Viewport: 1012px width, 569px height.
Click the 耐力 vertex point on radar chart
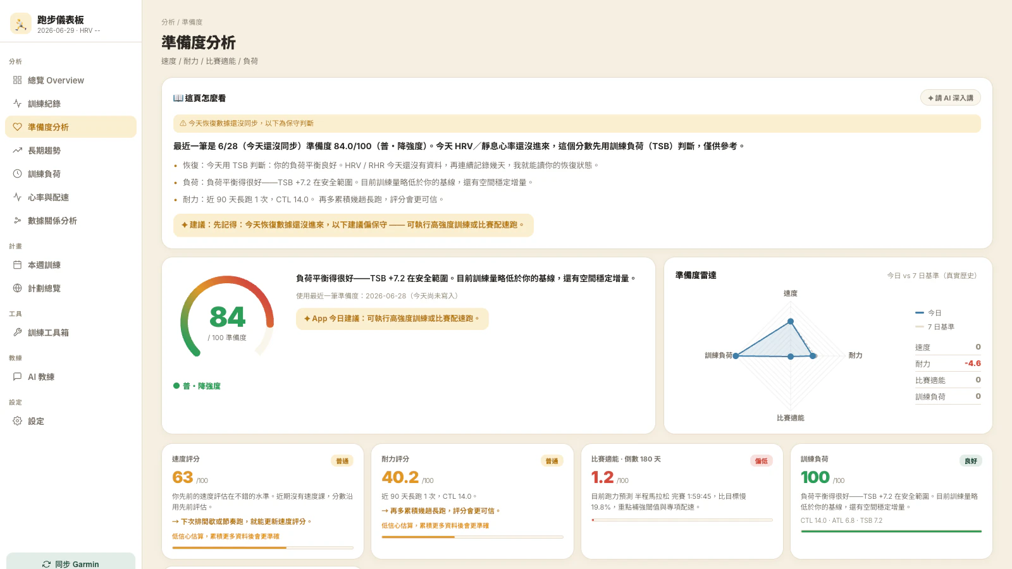813,356
